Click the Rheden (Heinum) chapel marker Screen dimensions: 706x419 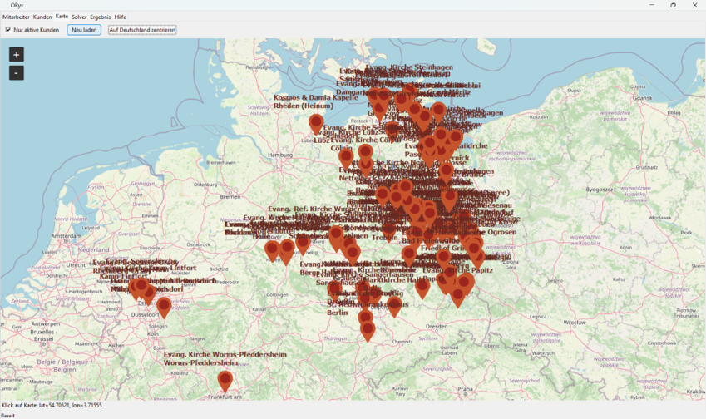click(x=316, y=124)
